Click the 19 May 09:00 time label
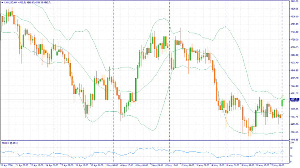Viewport: 300px width, 168px height. pyautogui.click(x=247, y=165)
